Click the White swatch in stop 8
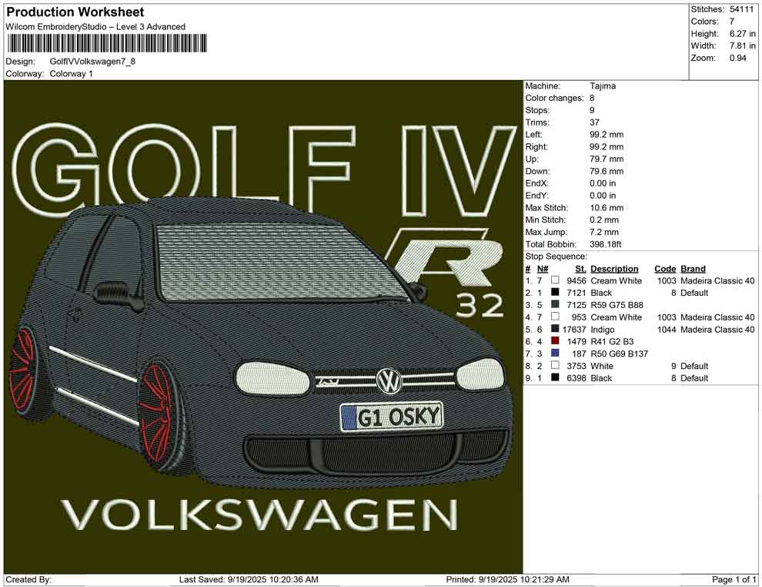The image size is (762, 587). click(x=555, y=365)
